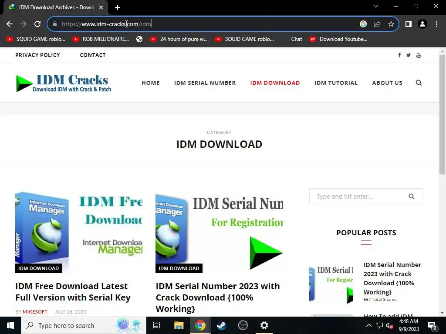This screenshot has height=334, width=446.
Task: Open the muted volume tray icon
Action: (389, 325)
